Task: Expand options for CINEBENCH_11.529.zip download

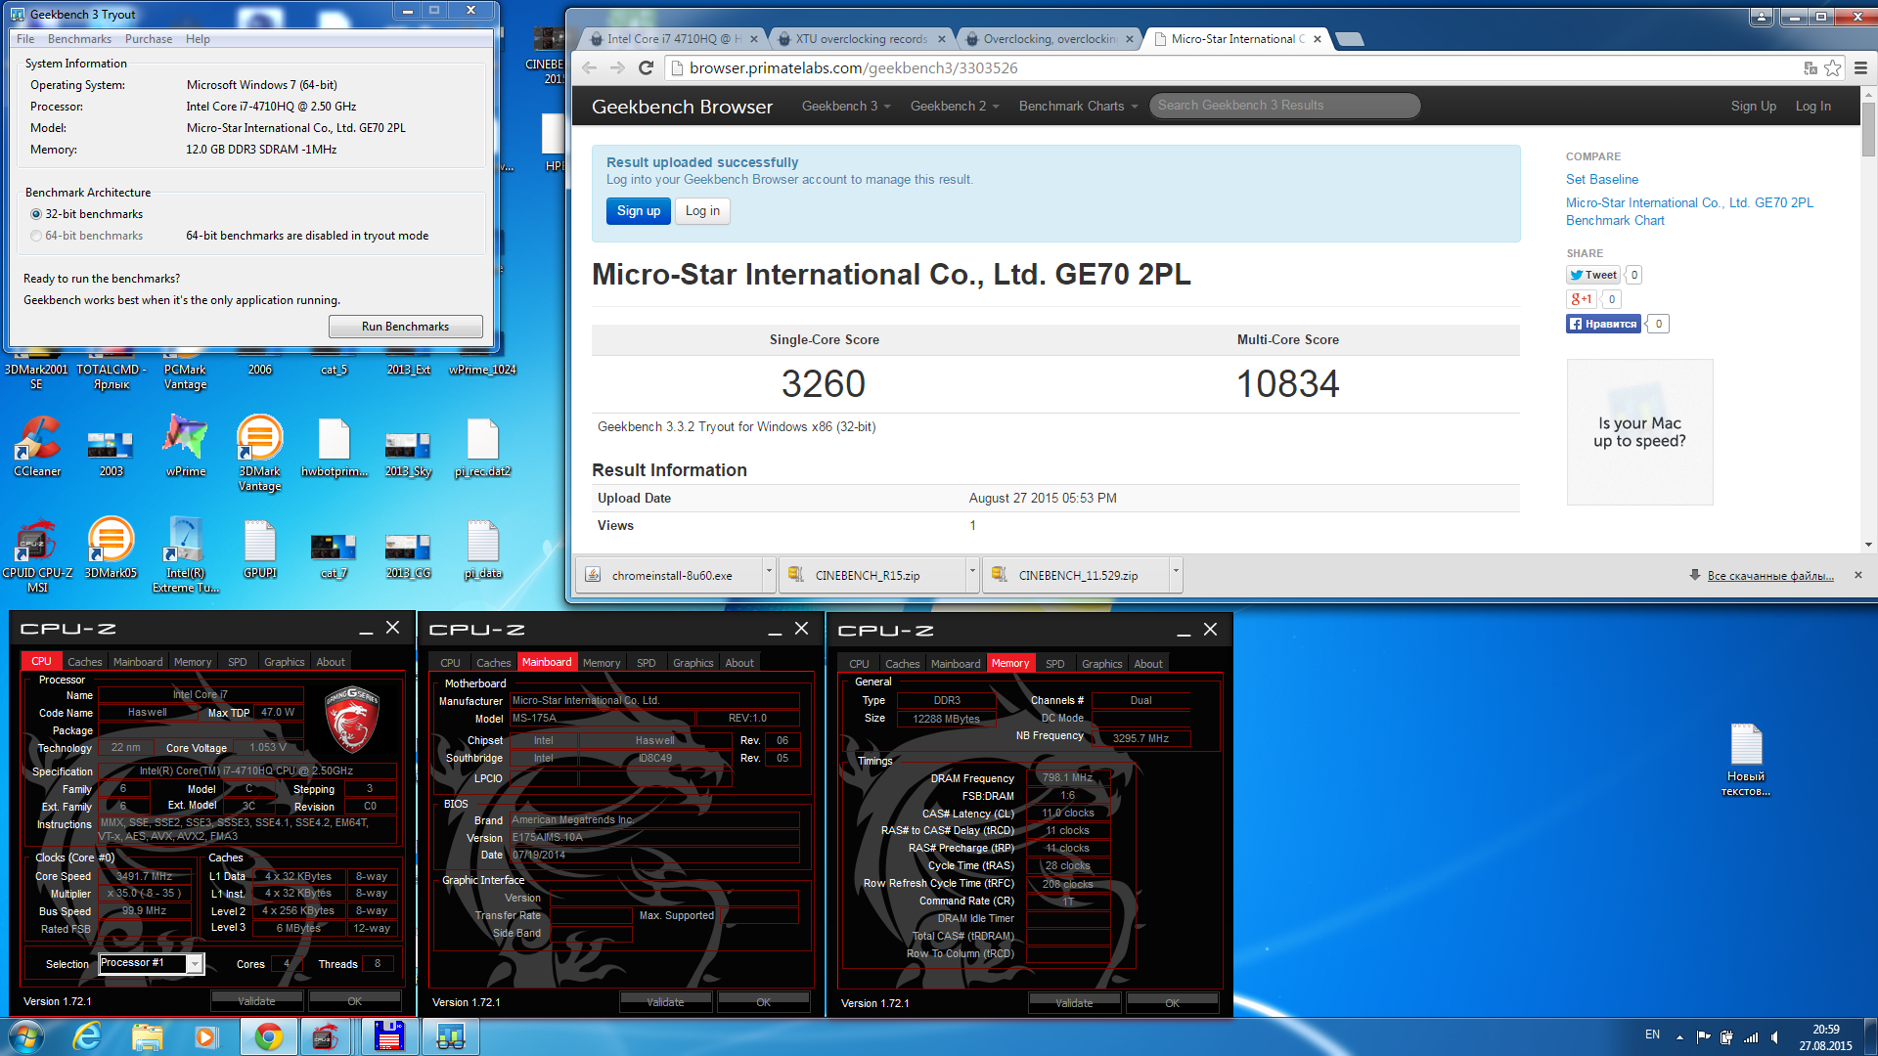Action: point(1176,575)
